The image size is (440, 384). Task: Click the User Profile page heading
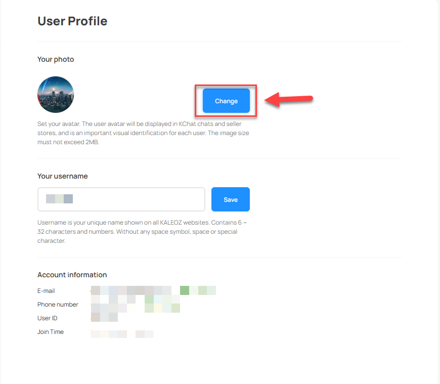click(72, 21)
